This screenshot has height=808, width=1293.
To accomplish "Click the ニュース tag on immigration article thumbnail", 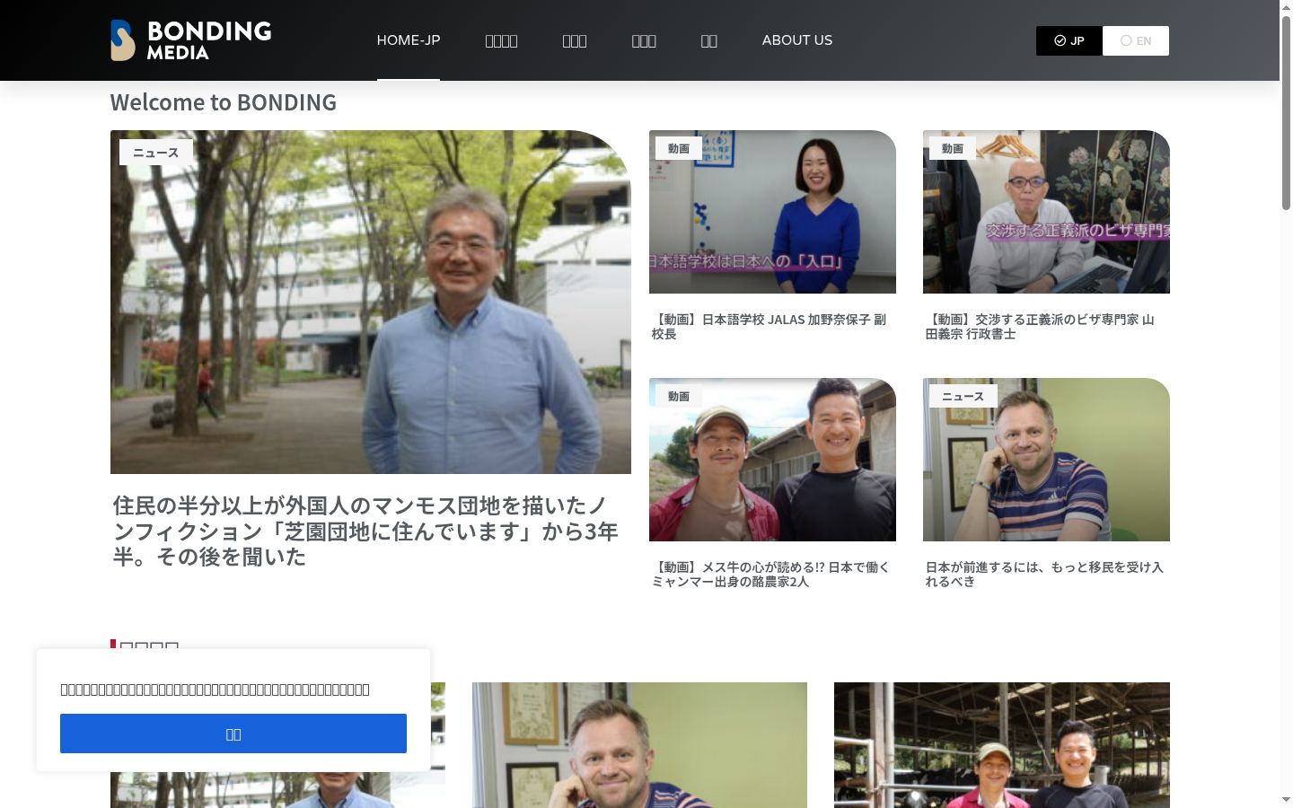I will [963, 396].
